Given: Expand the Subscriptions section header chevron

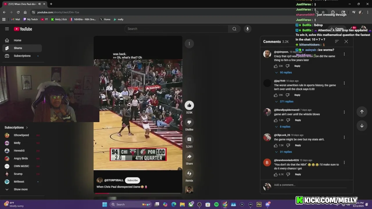Looking at the screenshot, I should pos(27,127).
